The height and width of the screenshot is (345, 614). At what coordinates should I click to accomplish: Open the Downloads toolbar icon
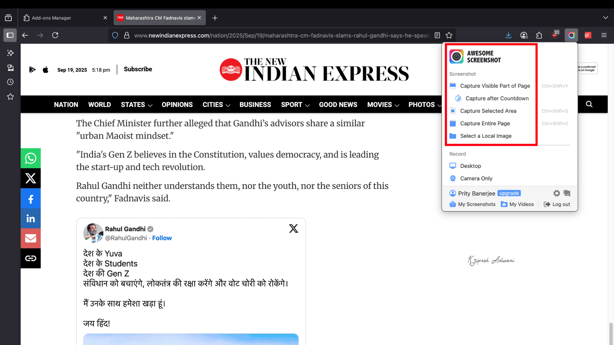pos(508,35)
